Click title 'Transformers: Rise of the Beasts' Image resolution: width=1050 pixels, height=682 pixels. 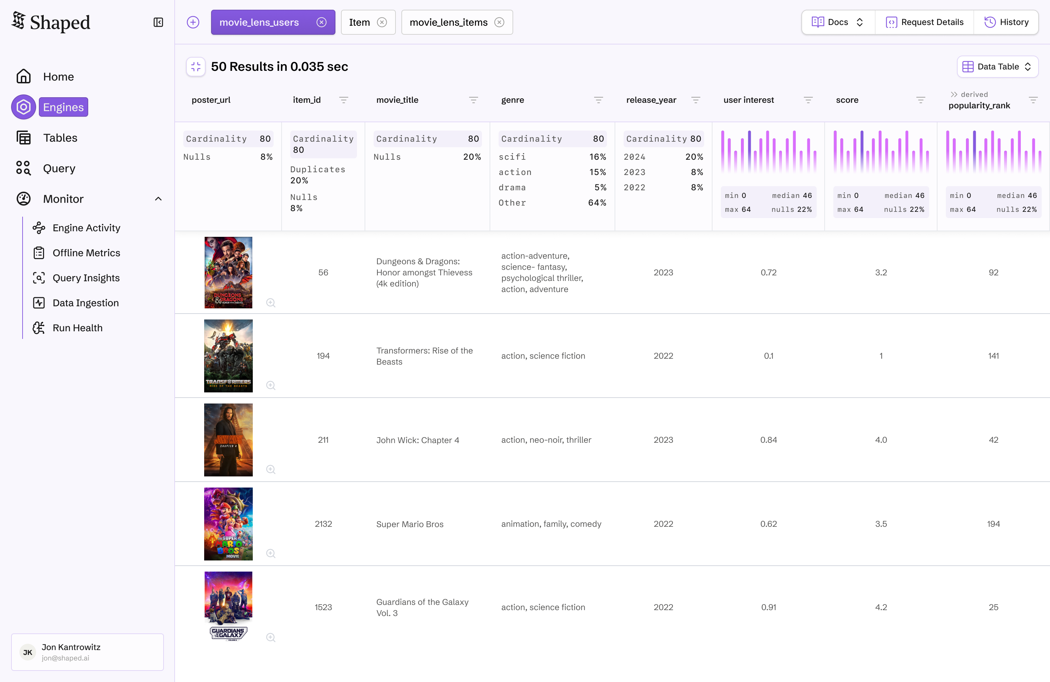[424, 356]
